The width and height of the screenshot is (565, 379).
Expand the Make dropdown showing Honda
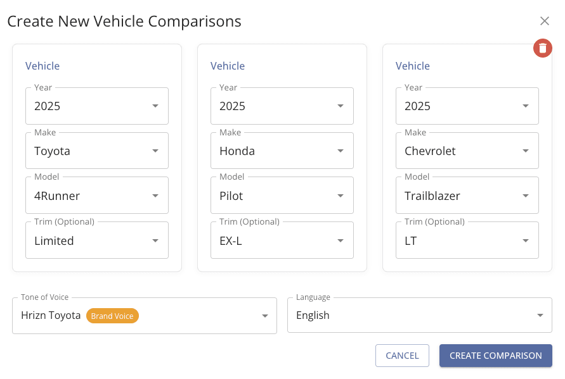tap(282, 151)
